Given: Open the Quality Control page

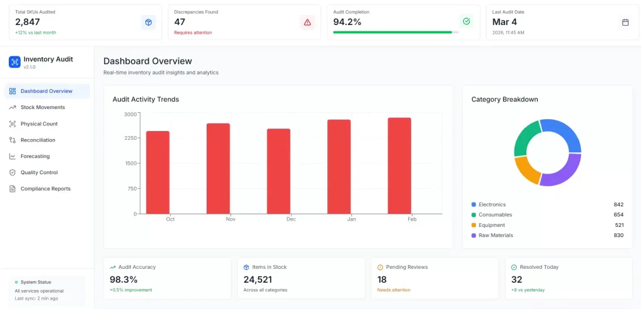Looking at the screenshot, I should (47, 173).
